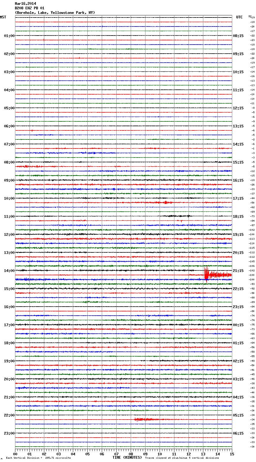Select the "11:00" MST time label
The image size is (256, 462).
[x=9, y=217]
